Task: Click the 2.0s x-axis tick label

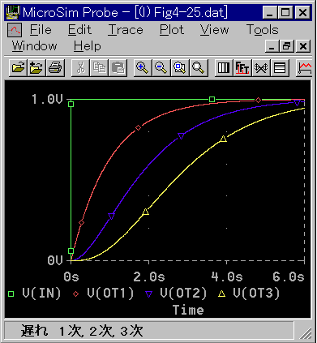Action: [149, 277]
